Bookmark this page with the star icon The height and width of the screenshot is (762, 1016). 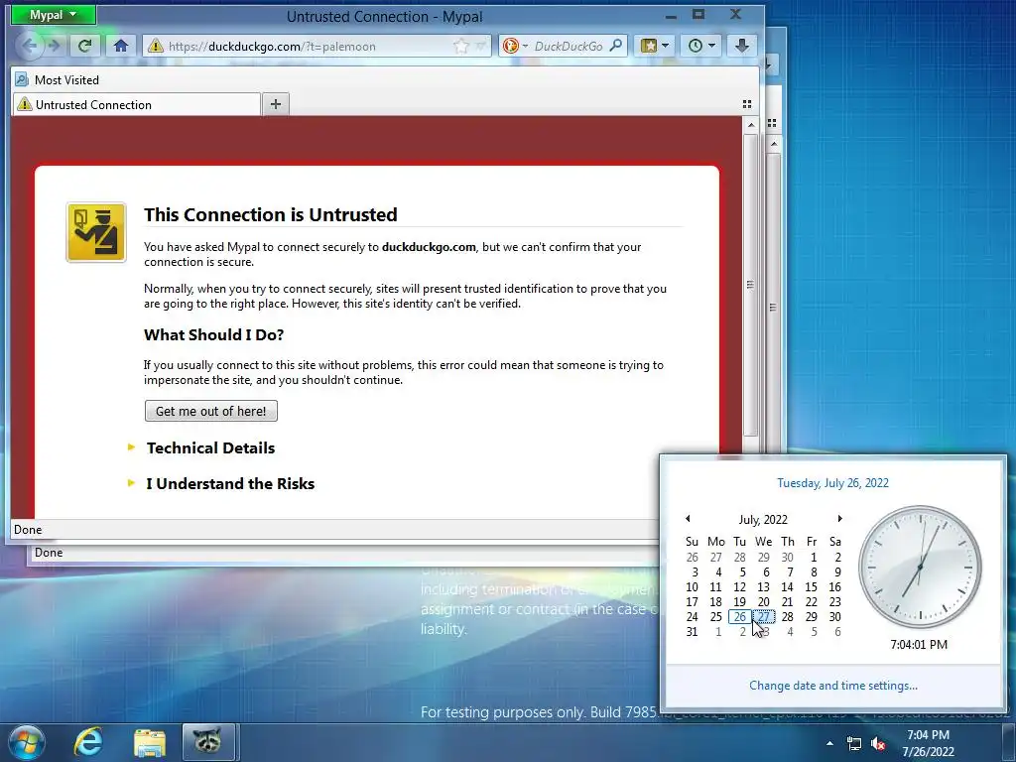[x=460, y=46]
